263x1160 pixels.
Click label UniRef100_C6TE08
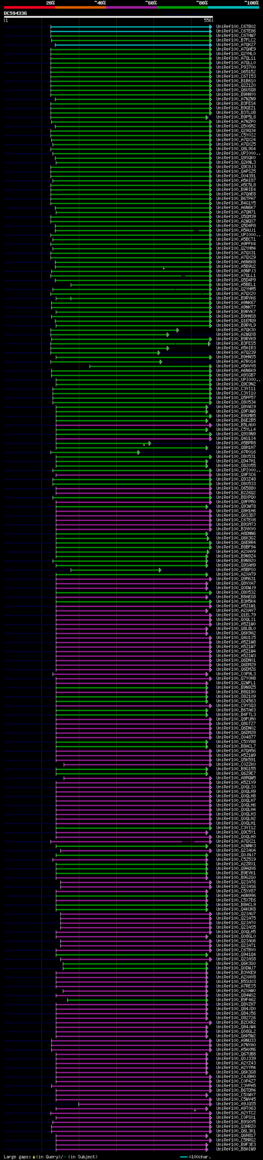(x=236, y=520)
